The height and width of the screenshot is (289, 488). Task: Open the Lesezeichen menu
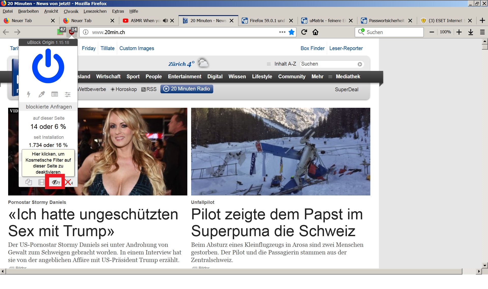95,11
